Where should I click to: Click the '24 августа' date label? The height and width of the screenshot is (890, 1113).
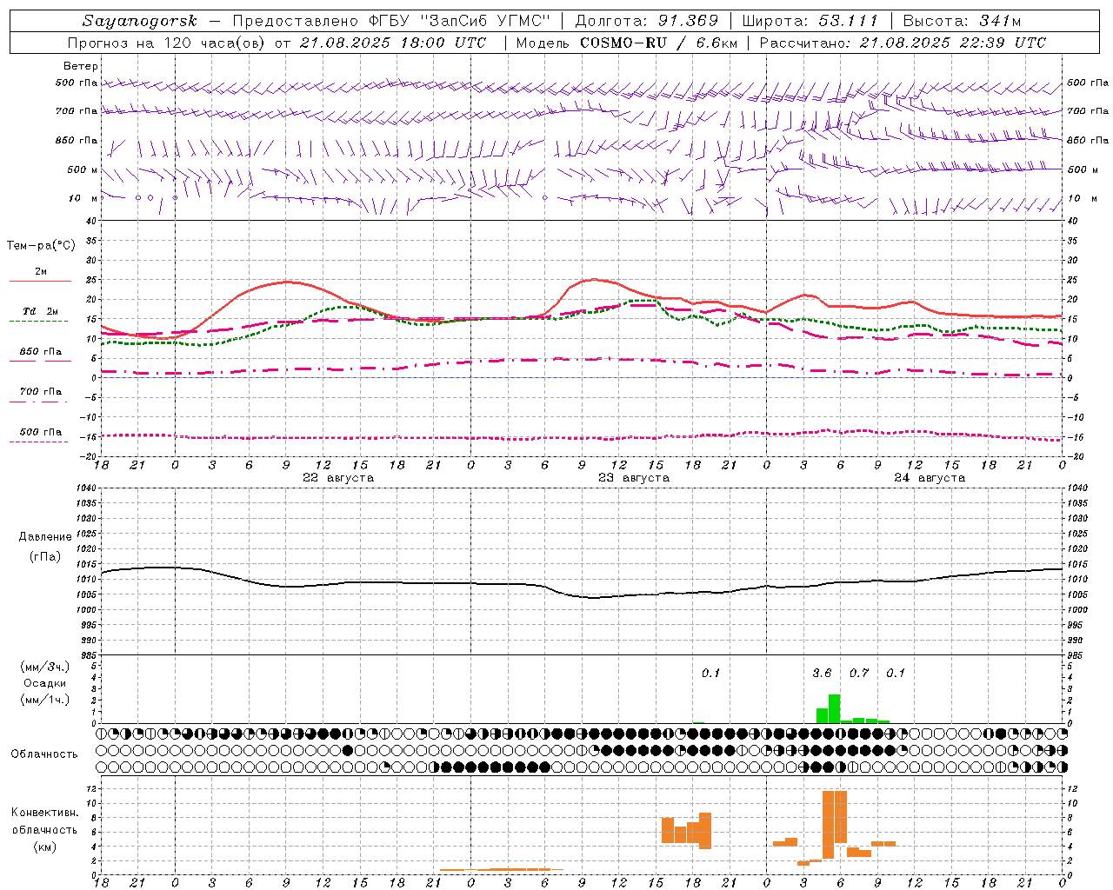click(929, 477)
